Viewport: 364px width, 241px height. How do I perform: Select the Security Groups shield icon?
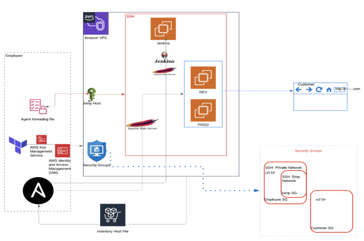pos(96,152)
